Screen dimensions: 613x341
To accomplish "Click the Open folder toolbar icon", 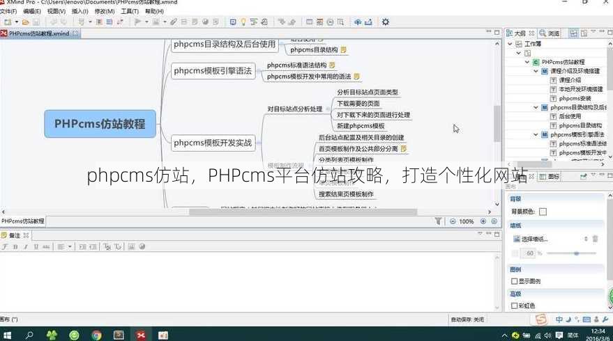I will tap(25, 22).
